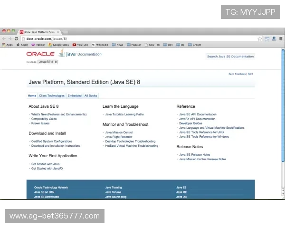
Task: Expand the Popular bookmarks folder
Action: 133,45
